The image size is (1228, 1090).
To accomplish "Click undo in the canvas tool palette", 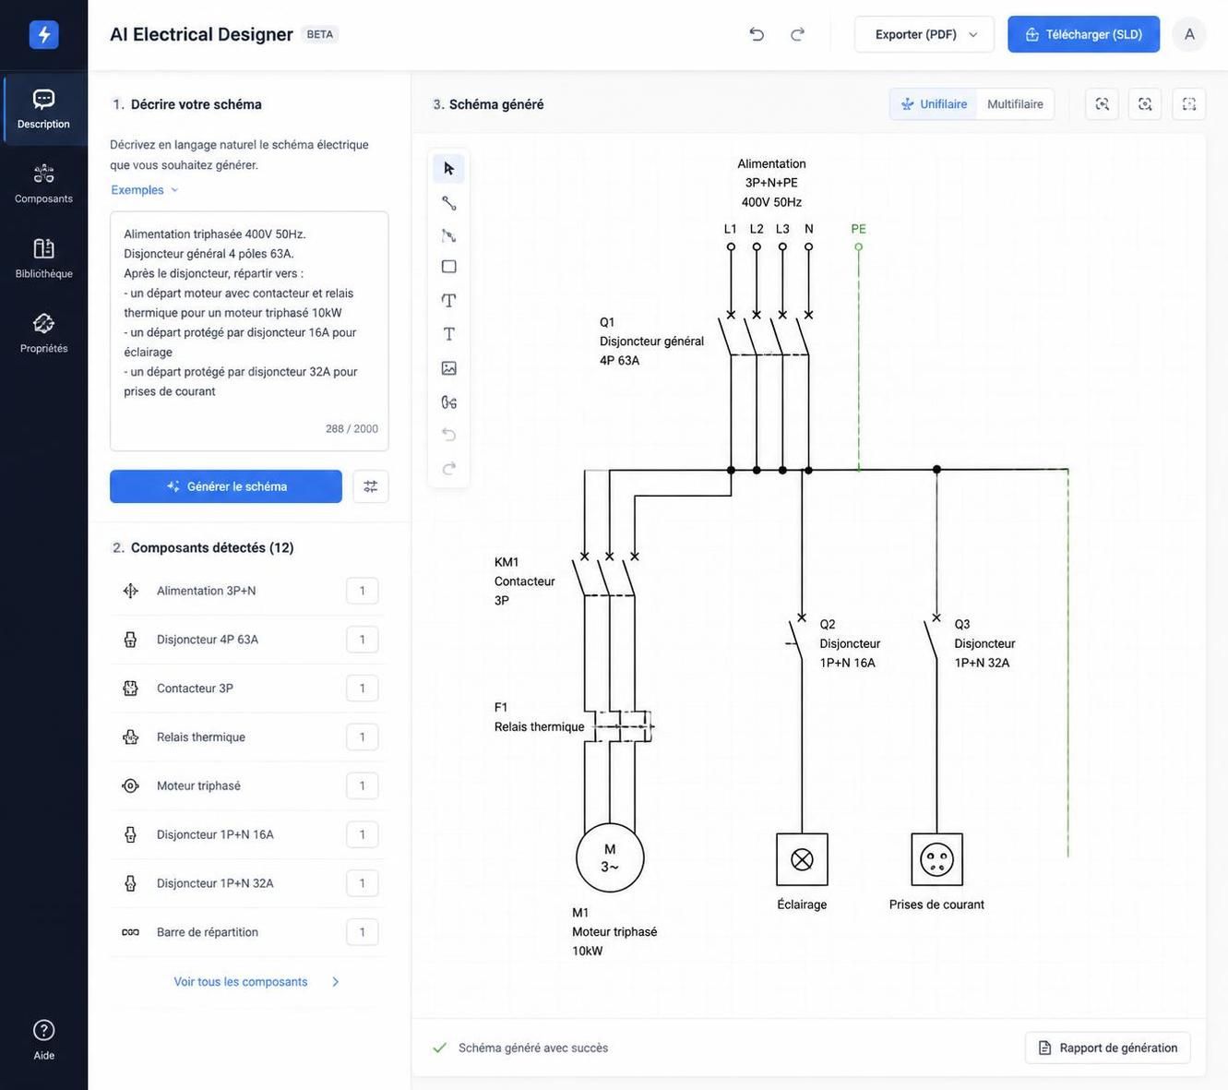I will click(448, 434).
